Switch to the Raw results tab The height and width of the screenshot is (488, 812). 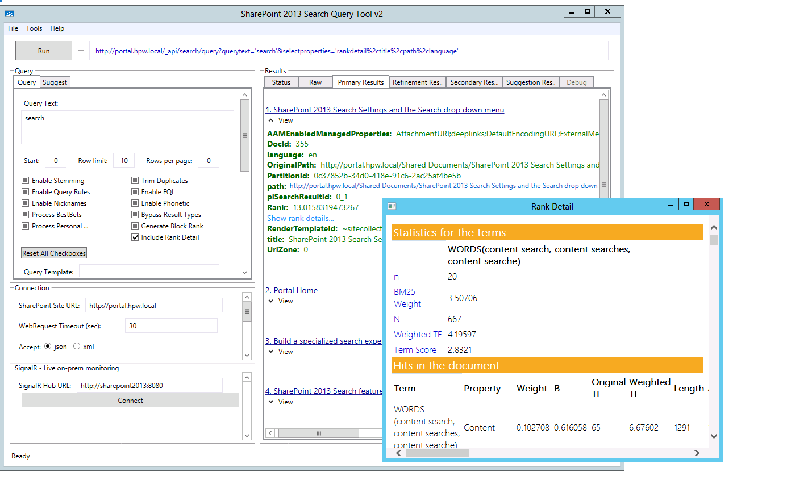tap(315, 82)
